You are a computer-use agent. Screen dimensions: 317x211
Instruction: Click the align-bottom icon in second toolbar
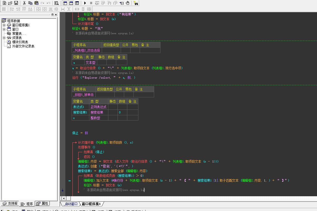tap(30, 9)
